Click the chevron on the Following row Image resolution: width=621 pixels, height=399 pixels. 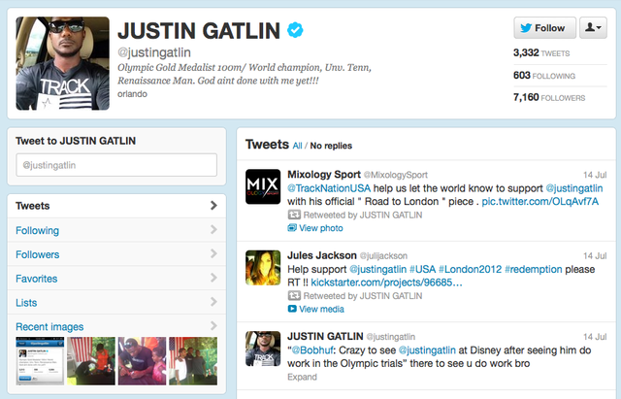click(x=213, y=229)
